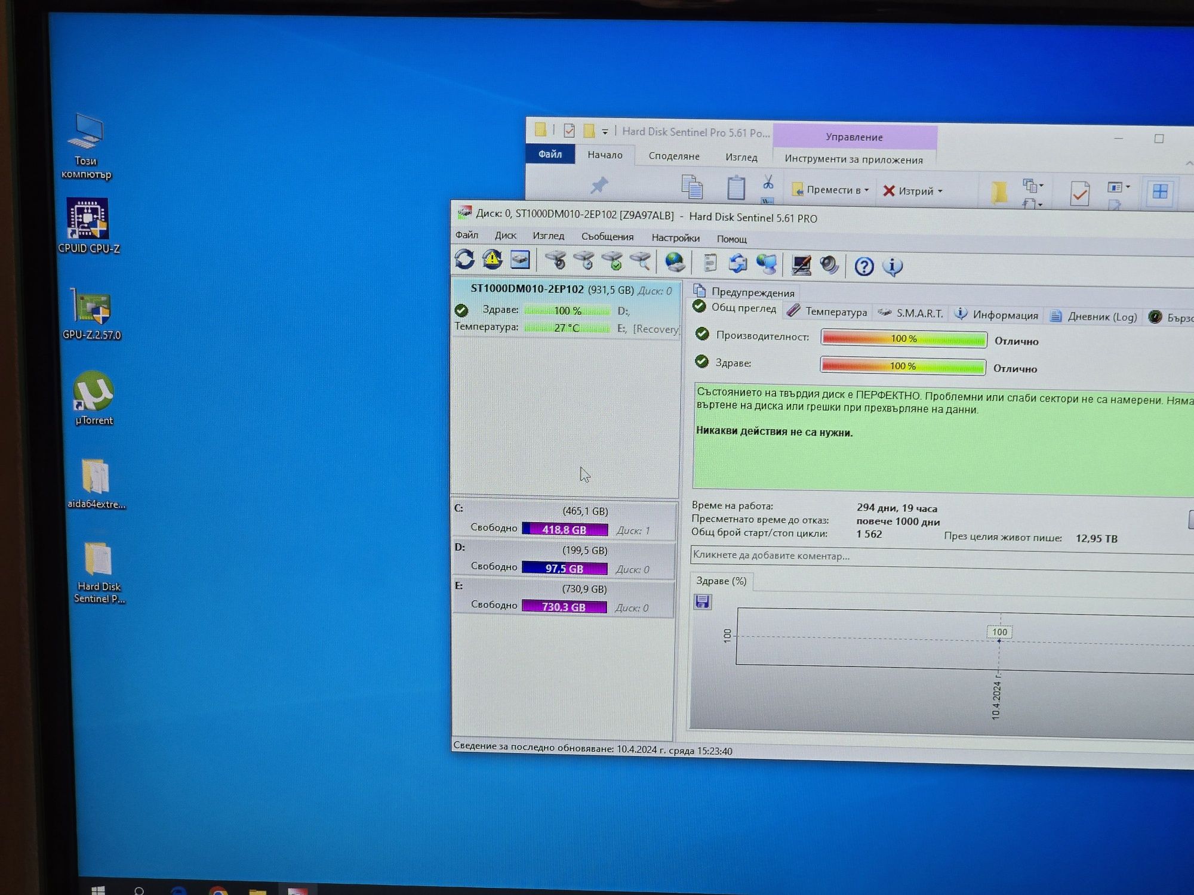Open the GPU-Z.2.57.0 desktop icon
Viewport: 1194px width, 895px height.
pyautogui.click(x=91, y=314)
